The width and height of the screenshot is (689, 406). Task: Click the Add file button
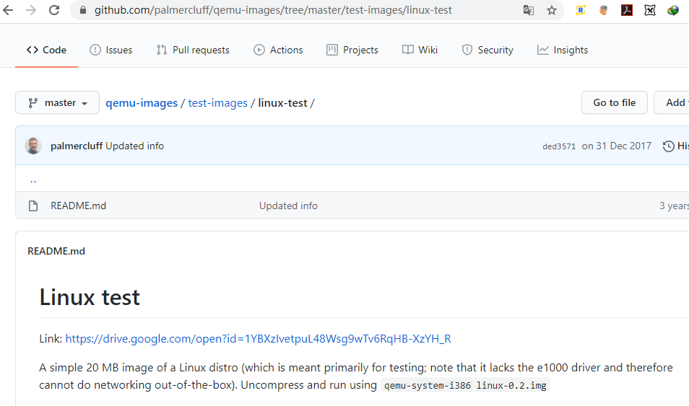click(672, 102)
